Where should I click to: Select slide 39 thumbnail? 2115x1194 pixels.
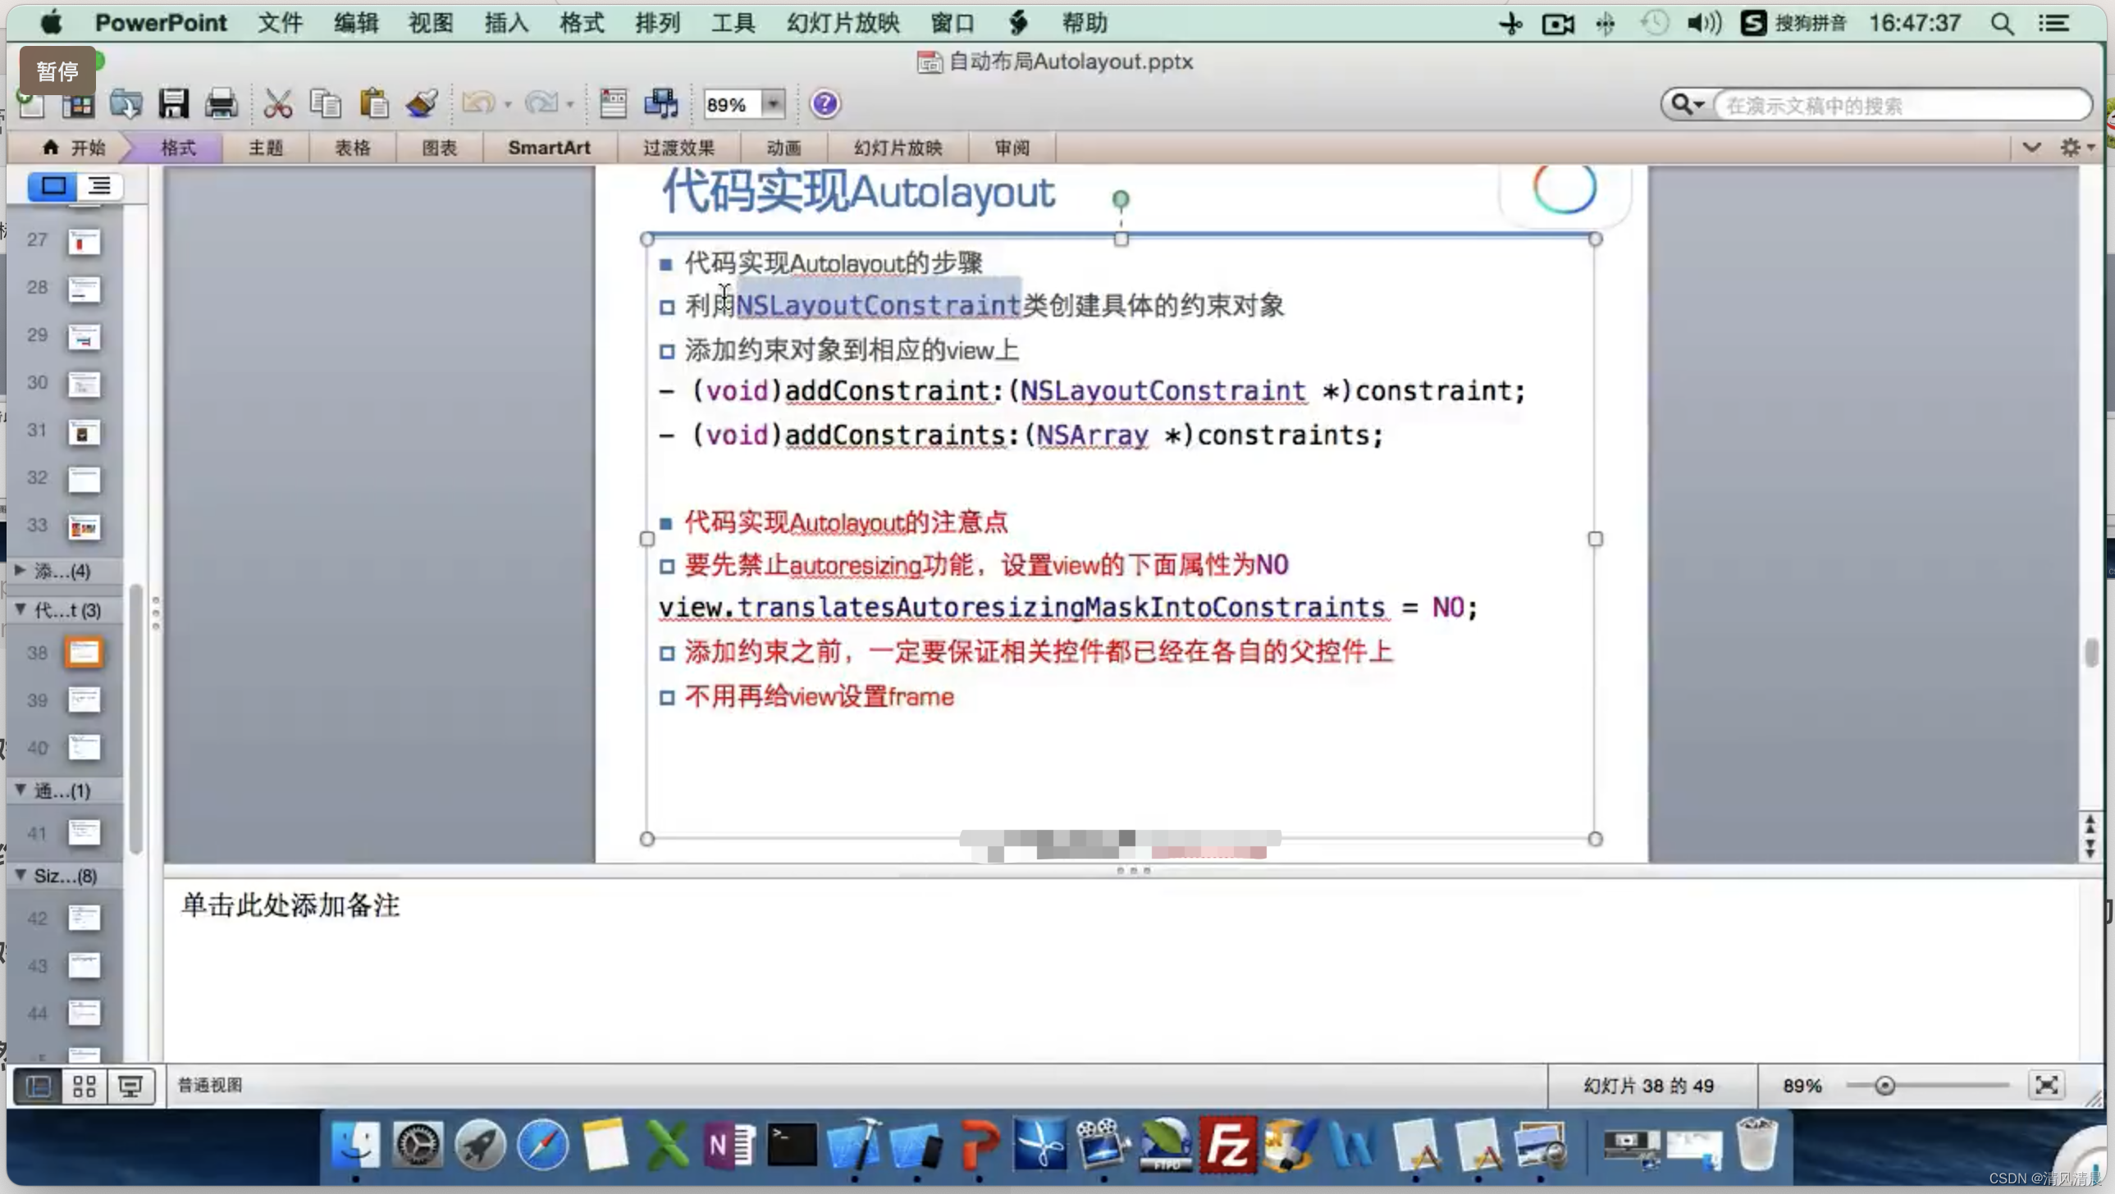pyautogui.click(x=84, y=700)
